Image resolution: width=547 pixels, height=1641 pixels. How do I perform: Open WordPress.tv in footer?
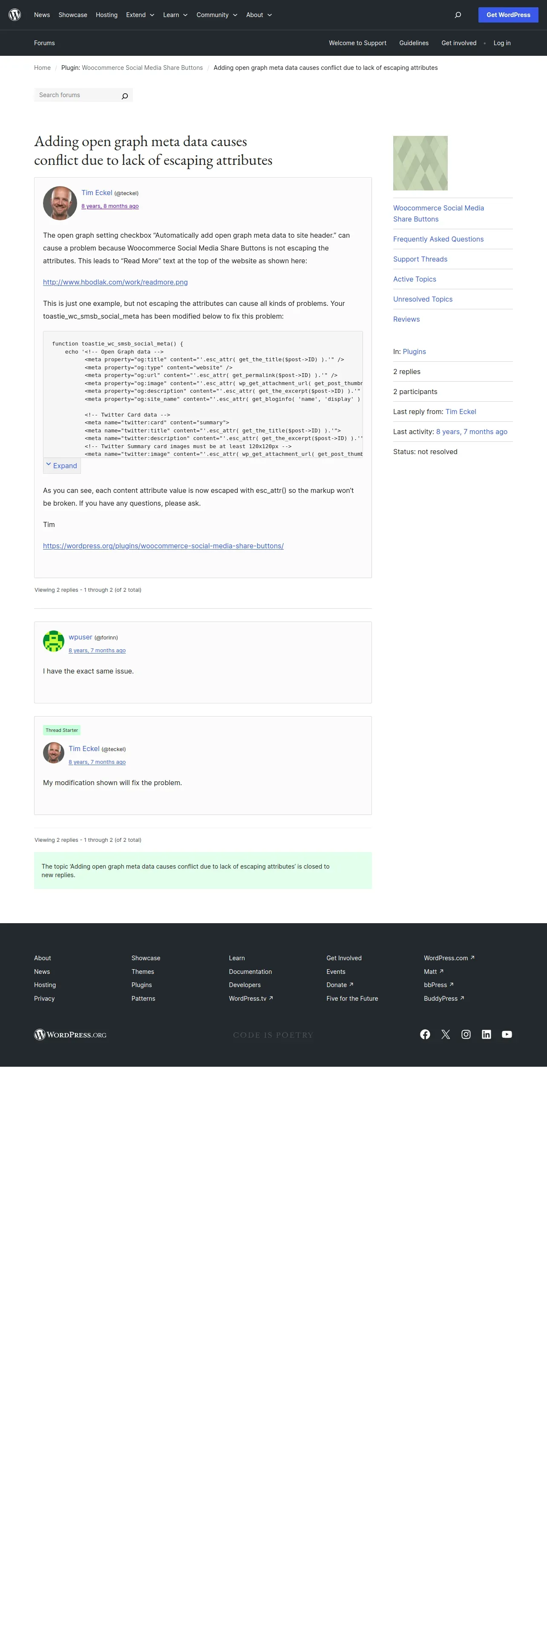[x=251, y=998]
